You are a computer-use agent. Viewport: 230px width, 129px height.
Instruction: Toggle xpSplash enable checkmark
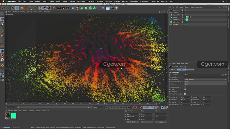(x=185, y=24)
